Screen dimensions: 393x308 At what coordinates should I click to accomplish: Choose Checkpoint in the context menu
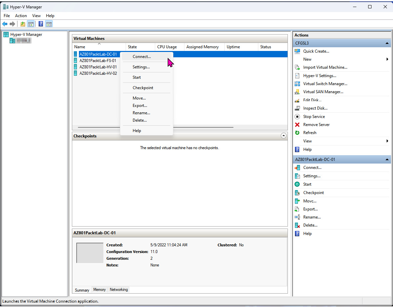(147, 88)
